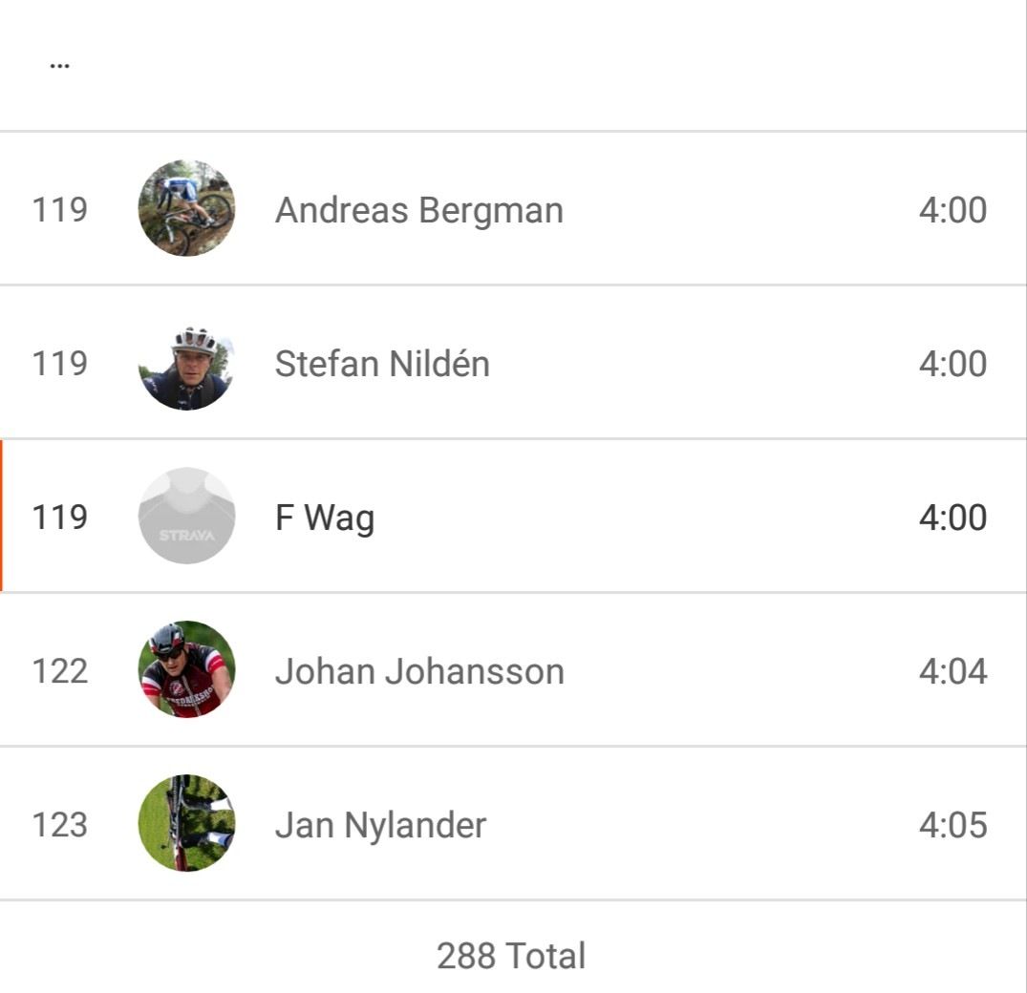The height and width of the screenshot is (993, 1027).
Task: Tap Andreas Bergman's mountain bike avatar
Action: coord(186,209)
